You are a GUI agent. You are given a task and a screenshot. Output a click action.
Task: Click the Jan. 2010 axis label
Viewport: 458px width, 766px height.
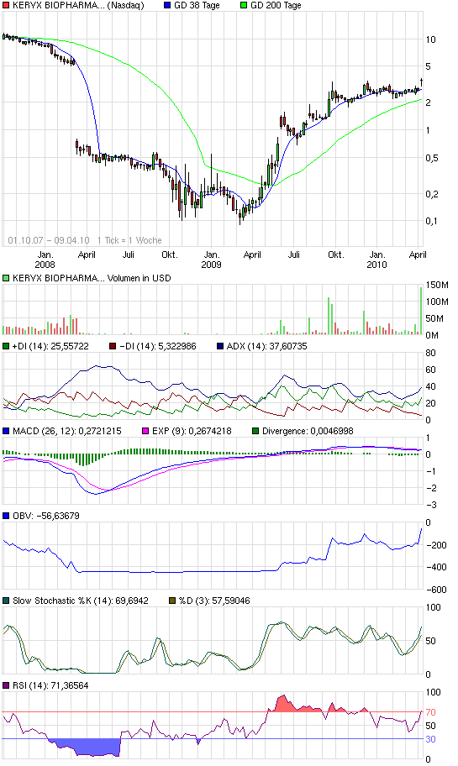coord(376,260)
